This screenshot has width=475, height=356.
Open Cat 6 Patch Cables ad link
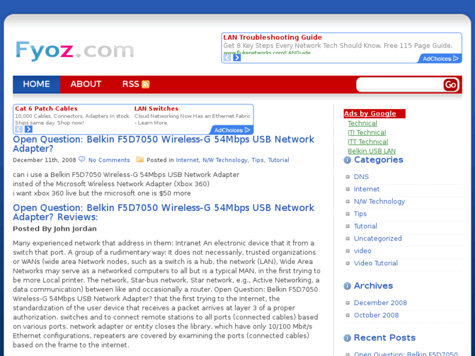[x=46, y=108]
